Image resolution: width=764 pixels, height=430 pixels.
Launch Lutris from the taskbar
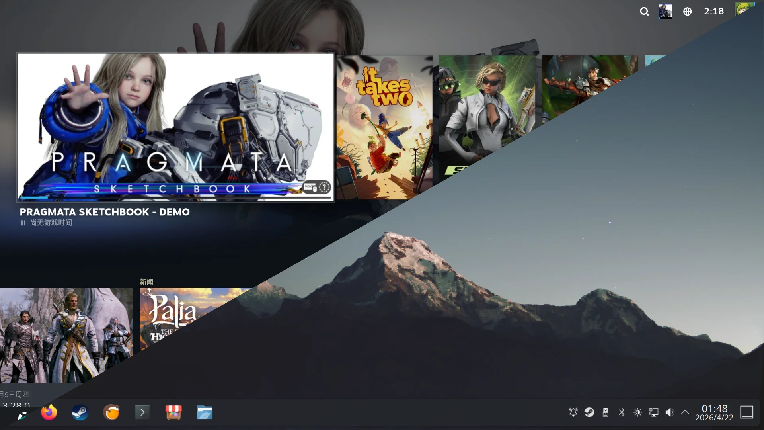click(x=111, y=412)
